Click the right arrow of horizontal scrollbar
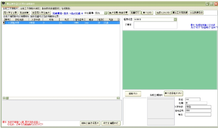Screen dimensions: 218x129 (x=118, y=98)
